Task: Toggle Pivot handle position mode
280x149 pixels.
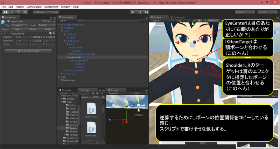Action: coord(40,12)
